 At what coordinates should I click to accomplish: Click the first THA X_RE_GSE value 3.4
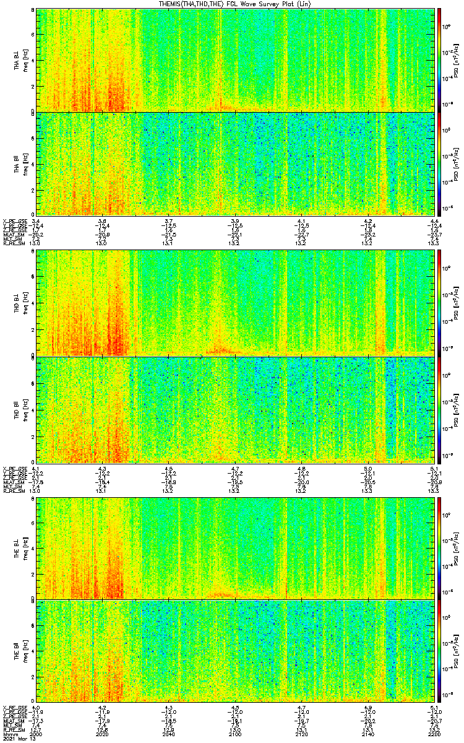point(37,221)
